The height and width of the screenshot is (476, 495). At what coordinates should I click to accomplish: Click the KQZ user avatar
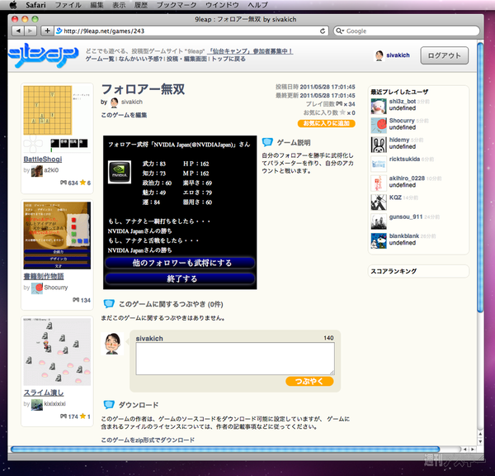click(379, 202)
